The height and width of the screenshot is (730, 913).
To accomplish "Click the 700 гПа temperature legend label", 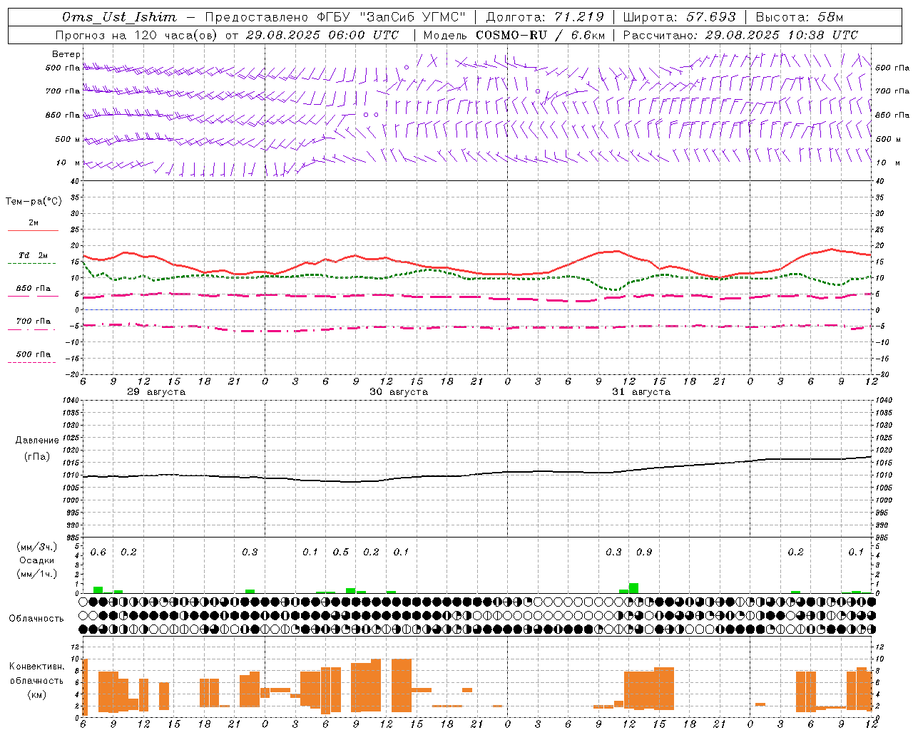I will tap(34, 321).
